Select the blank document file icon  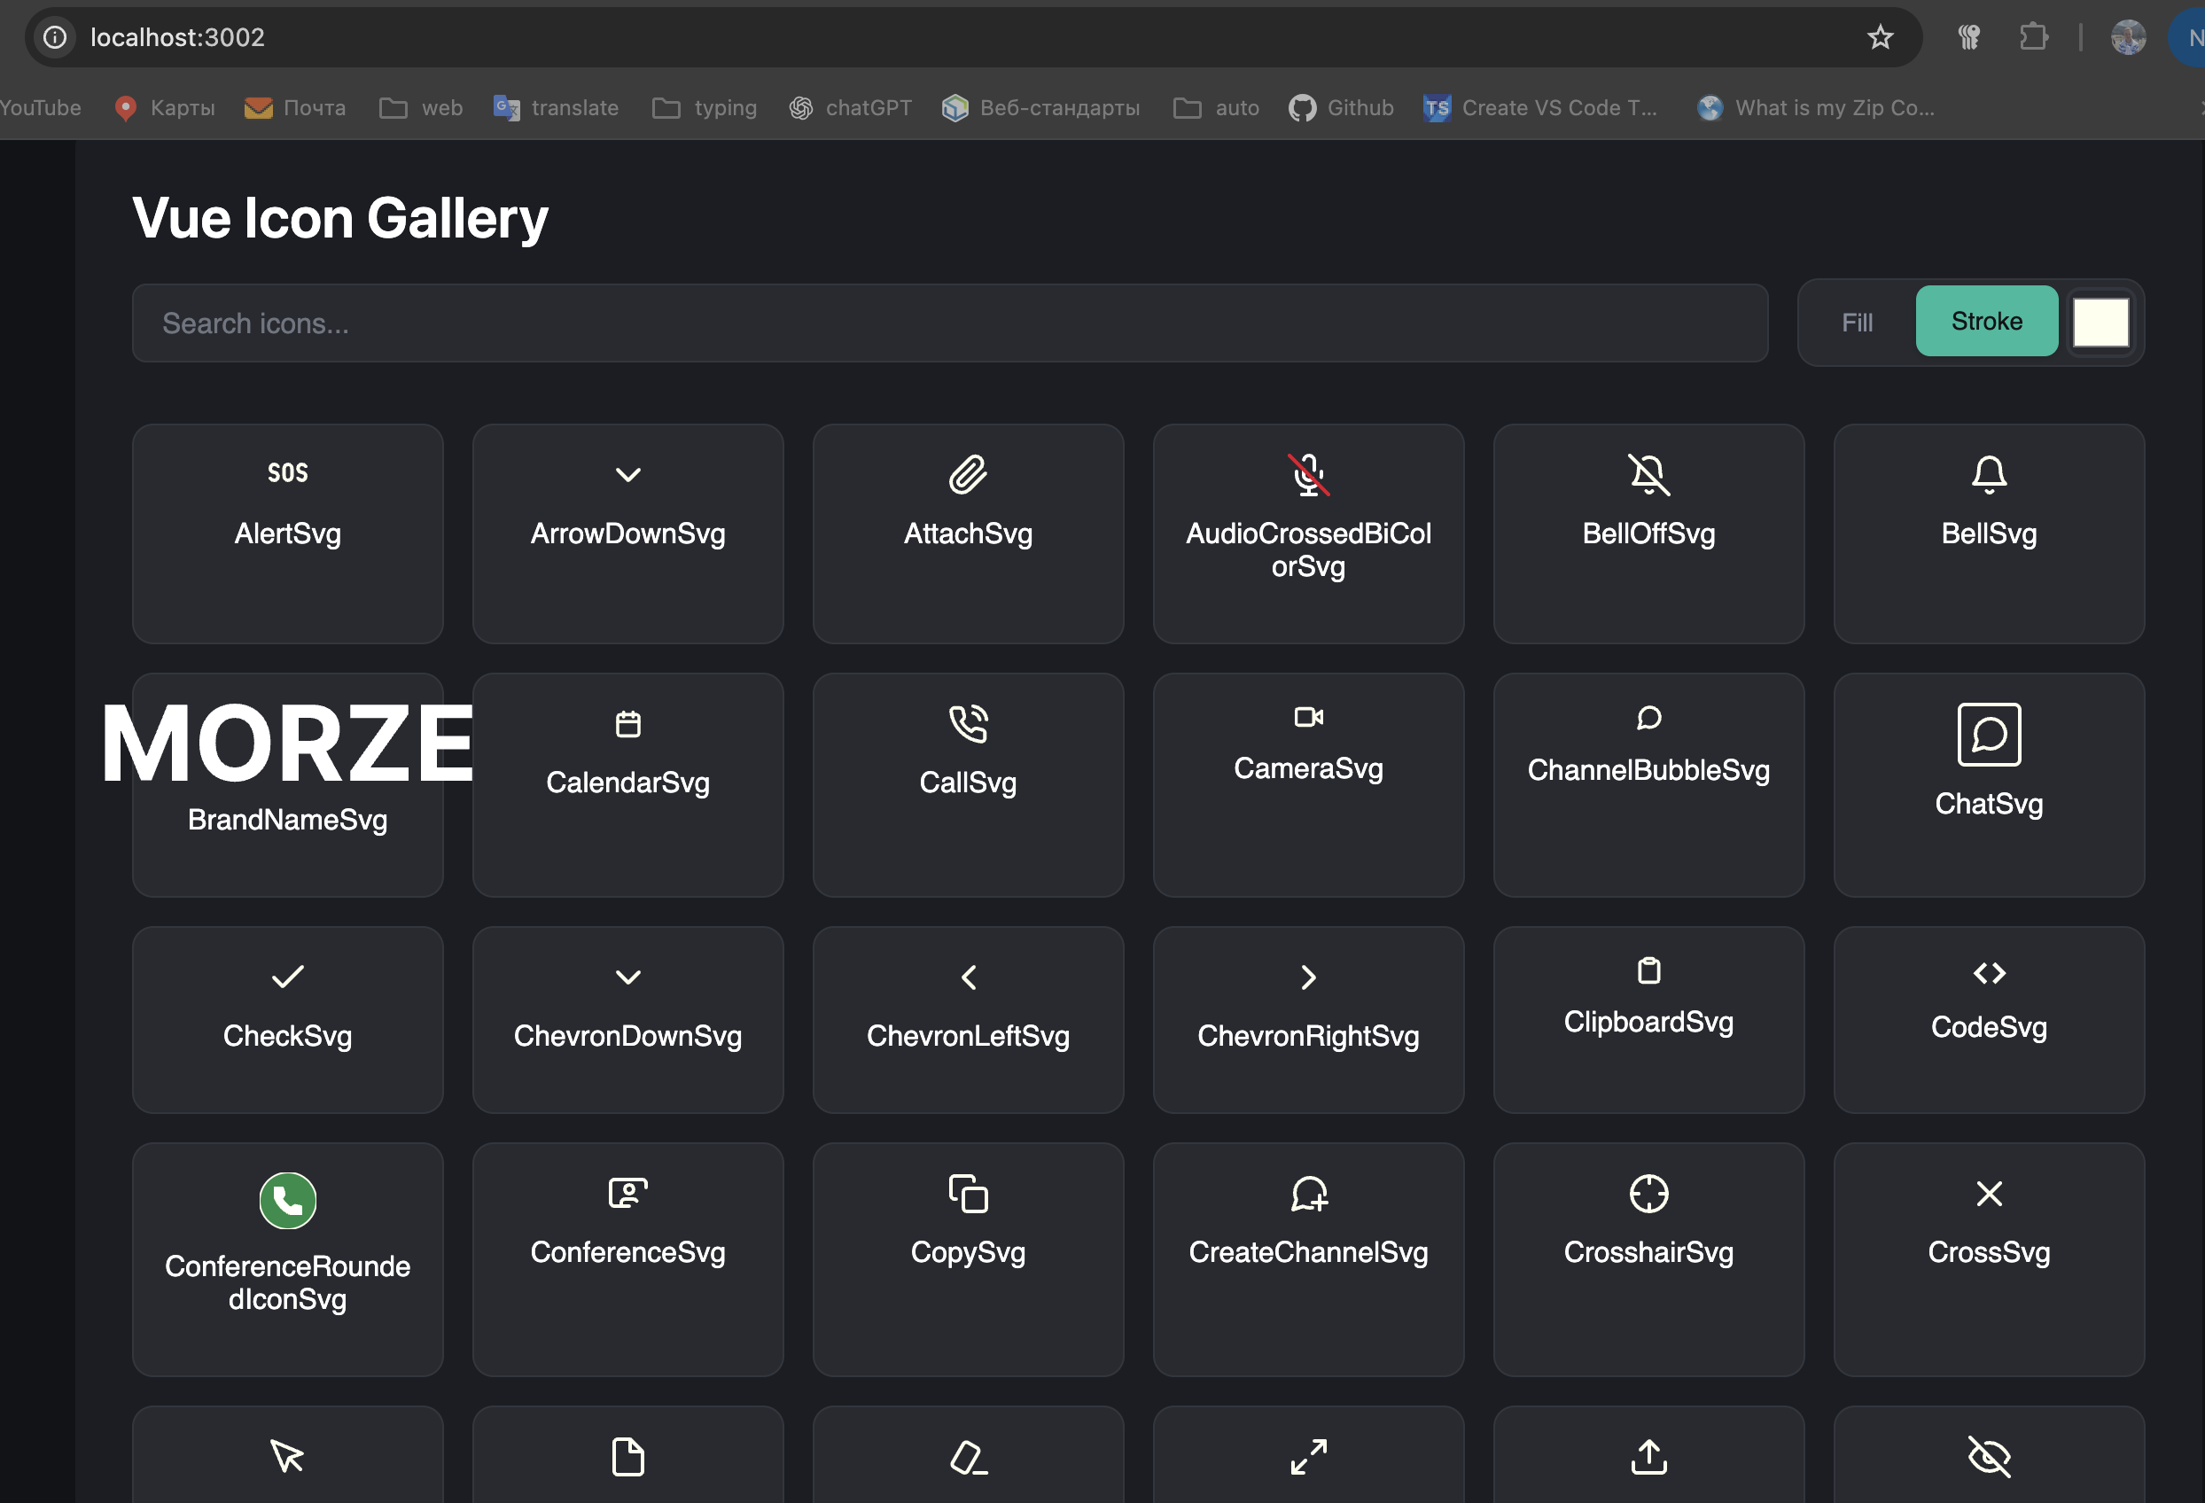[x=628, y=1457]
